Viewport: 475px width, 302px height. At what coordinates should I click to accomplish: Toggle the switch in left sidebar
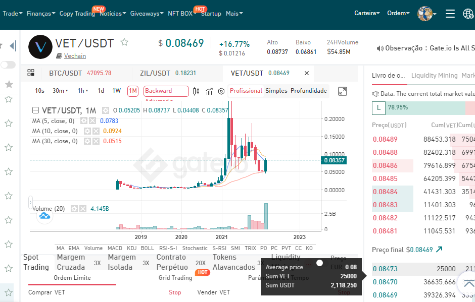point(8,65)
